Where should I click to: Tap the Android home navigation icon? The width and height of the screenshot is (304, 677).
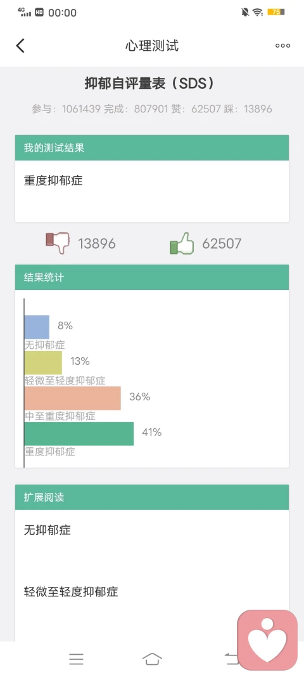click(x=152, y=659)
